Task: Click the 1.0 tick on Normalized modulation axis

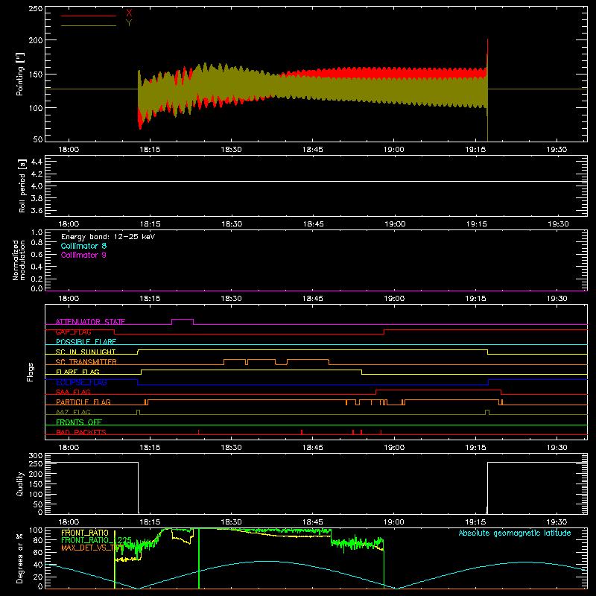Action: coord(37,232)
